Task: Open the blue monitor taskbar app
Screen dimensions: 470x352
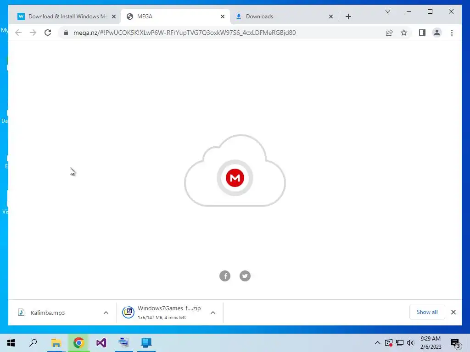Action: coord(146,343)
